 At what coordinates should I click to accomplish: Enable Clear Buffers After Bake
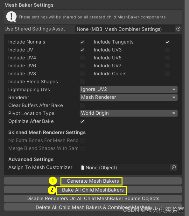pos(82,105)
